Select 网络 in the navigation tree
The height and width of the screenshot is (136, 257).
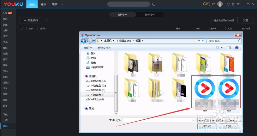91,108
